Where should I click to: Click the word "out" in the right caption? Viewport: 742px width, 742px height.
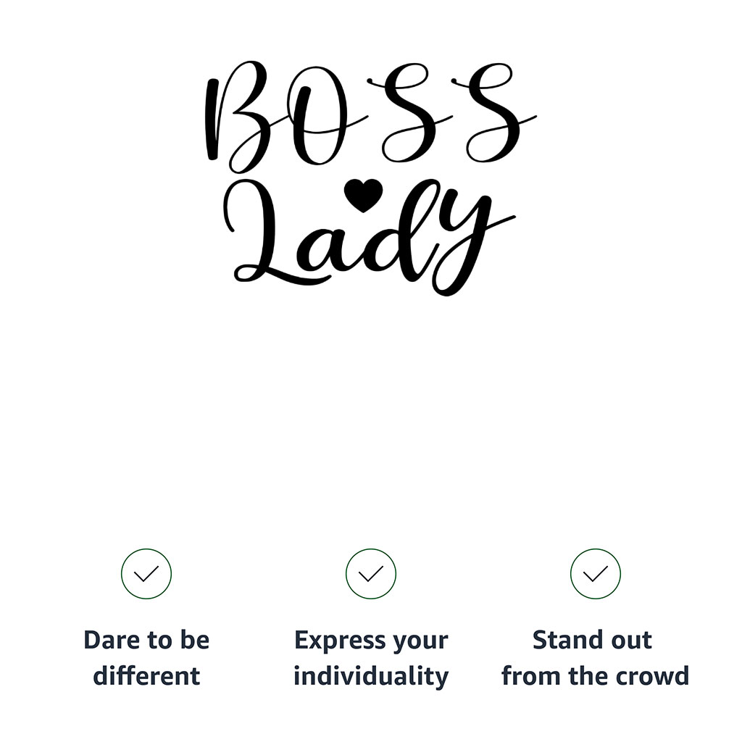(x=629, y=641)
